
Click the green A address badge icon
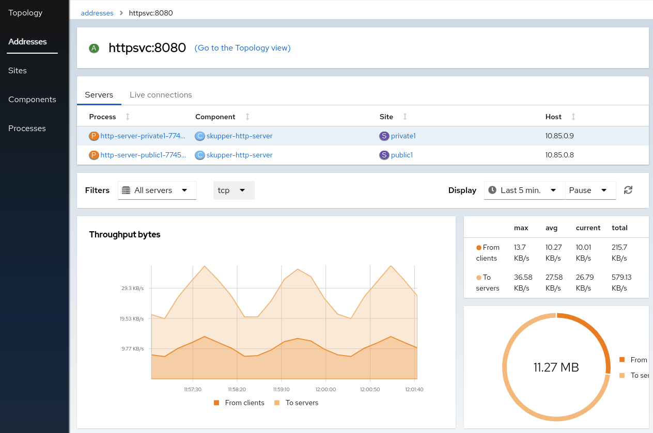[x=94, y=49]
